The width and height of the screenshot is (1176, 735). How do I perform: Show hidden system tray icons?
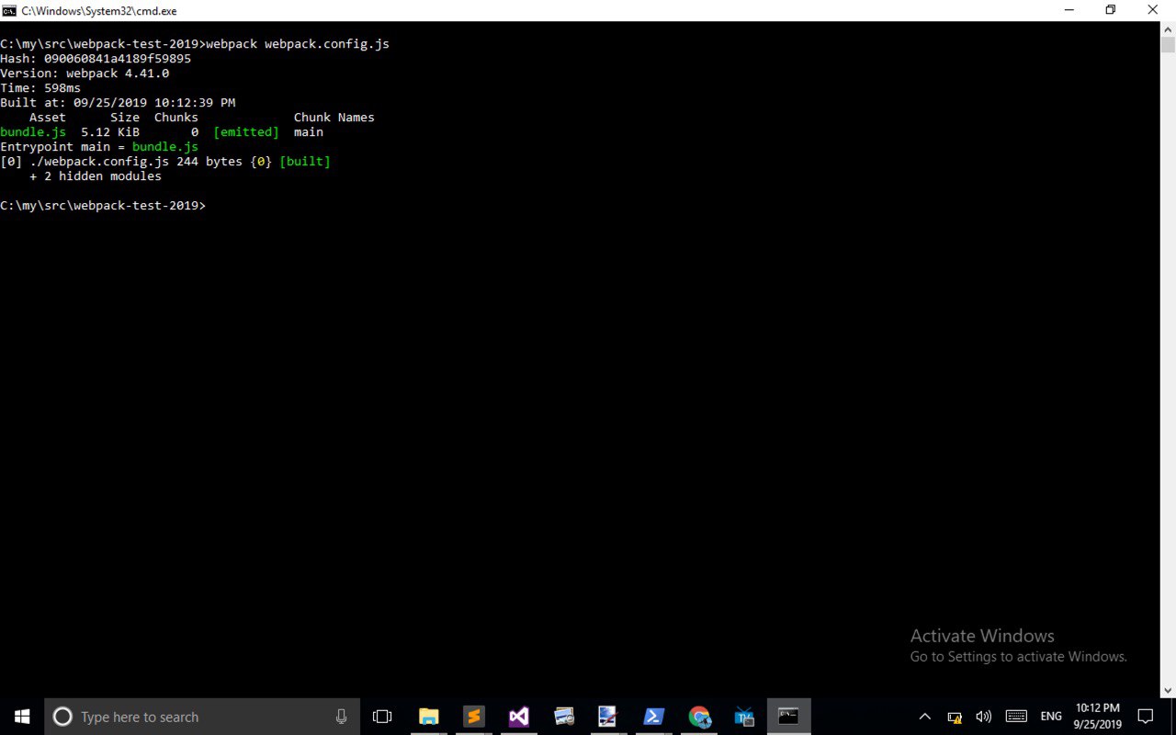[925, 717]
